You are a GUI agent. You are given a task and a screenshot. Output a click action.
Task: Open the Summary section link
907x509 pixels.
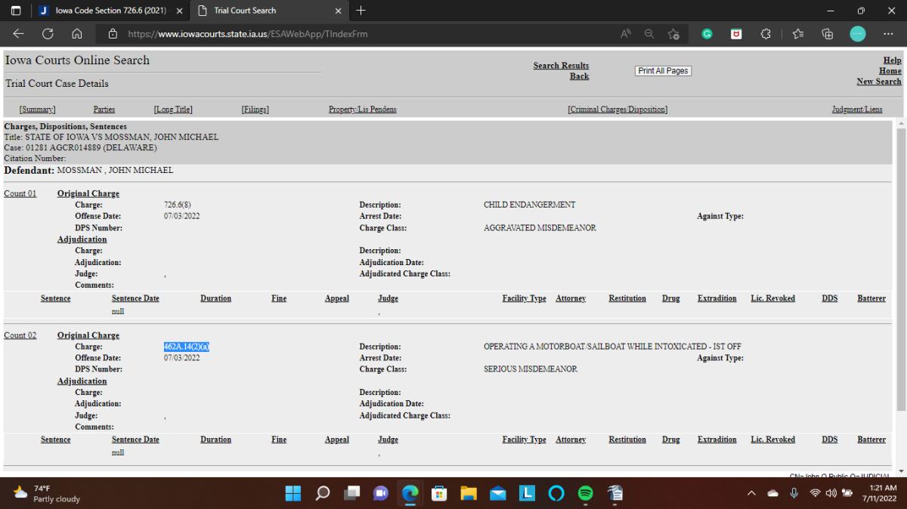click(37, 110)
